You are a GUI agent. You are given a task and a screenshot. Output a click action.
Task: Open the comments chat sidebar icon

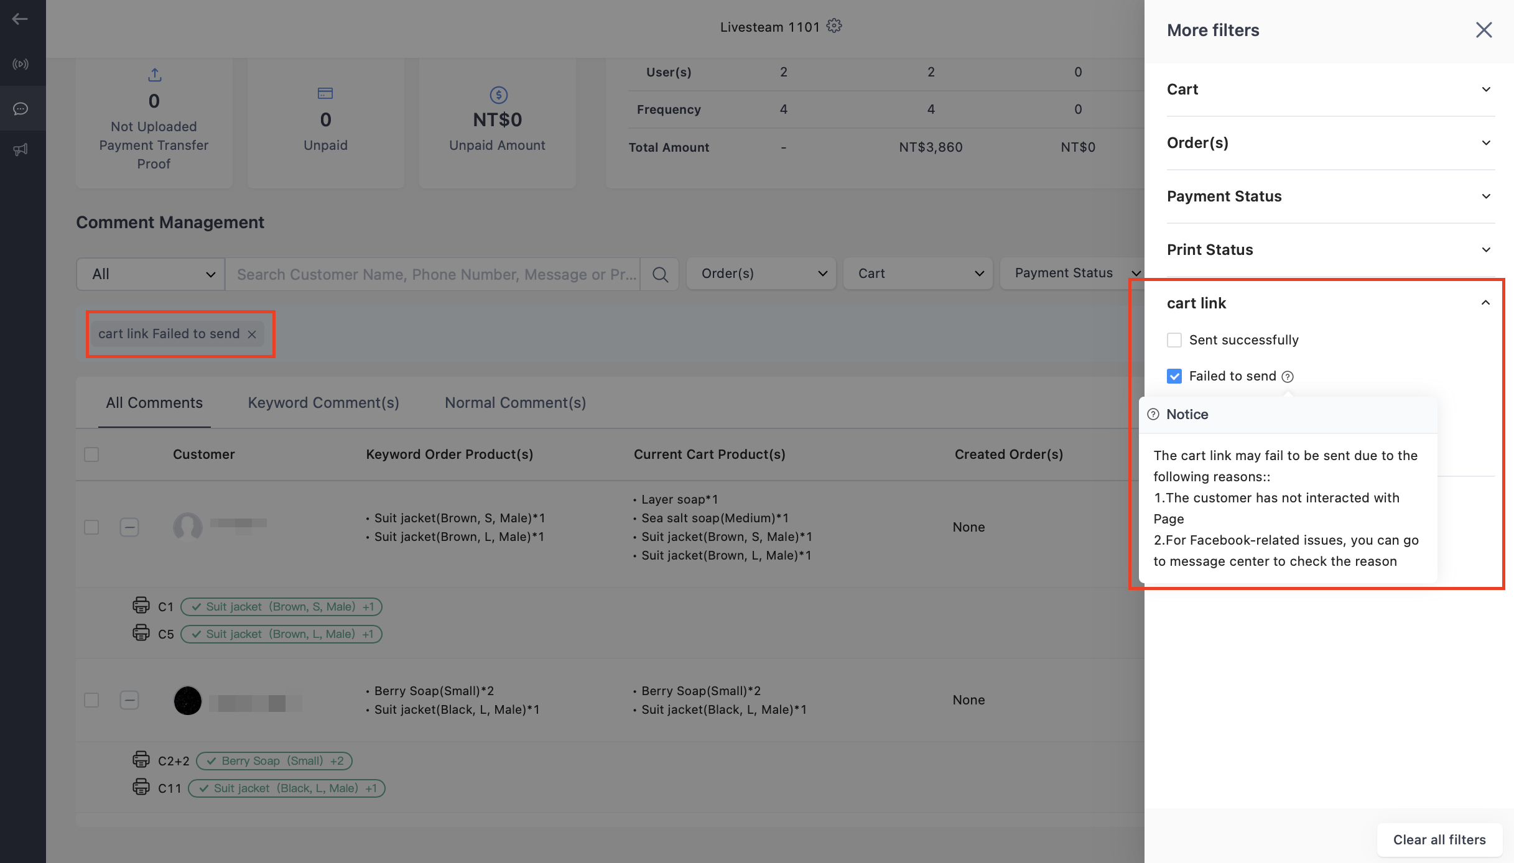click(21, 109)
